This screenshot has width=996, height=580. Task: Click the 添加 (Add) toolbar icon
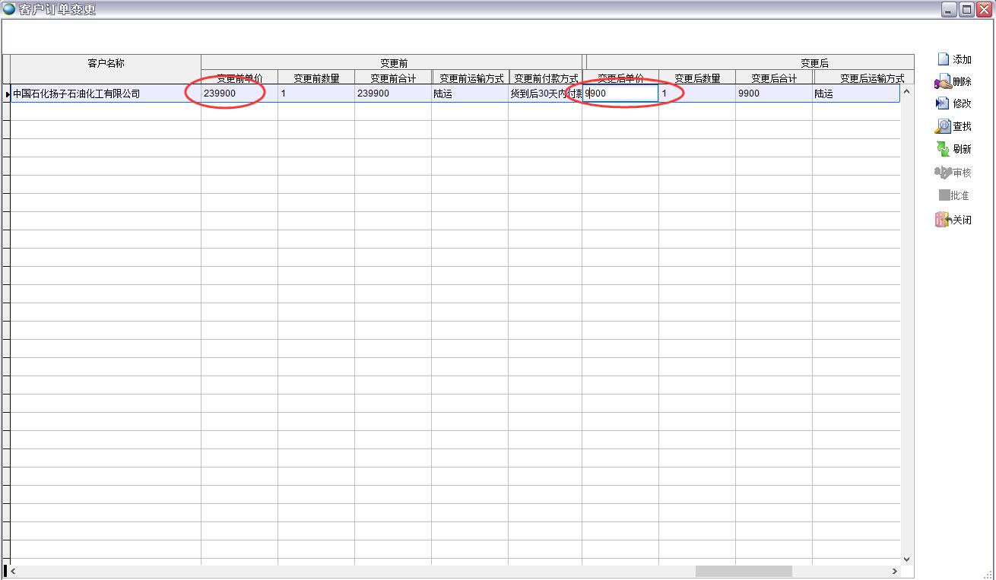[943, 59]
